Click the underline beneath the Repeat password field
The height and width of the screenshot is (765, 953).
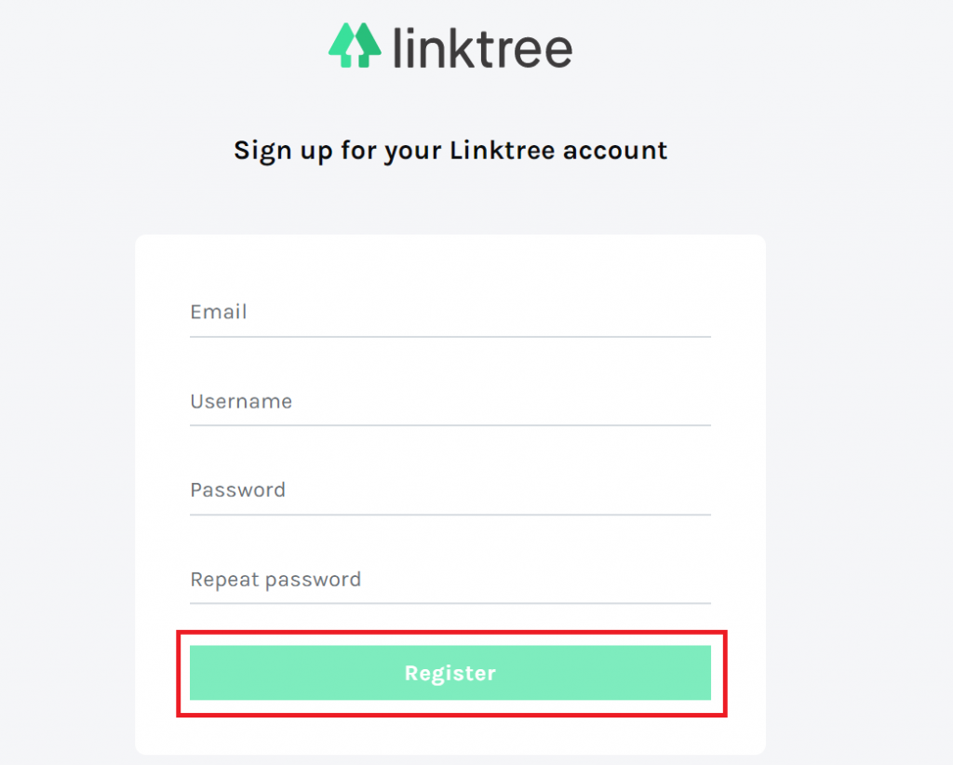(450, 603)
